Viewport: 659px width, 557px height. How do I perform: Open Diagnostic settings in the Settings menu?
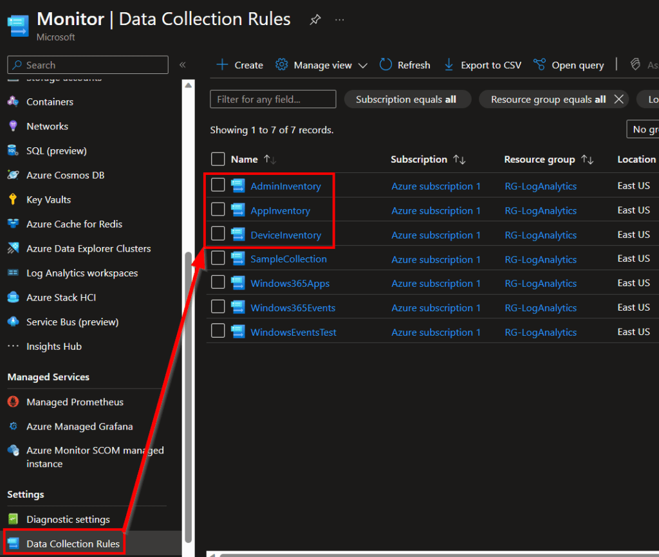click(68, 519)
